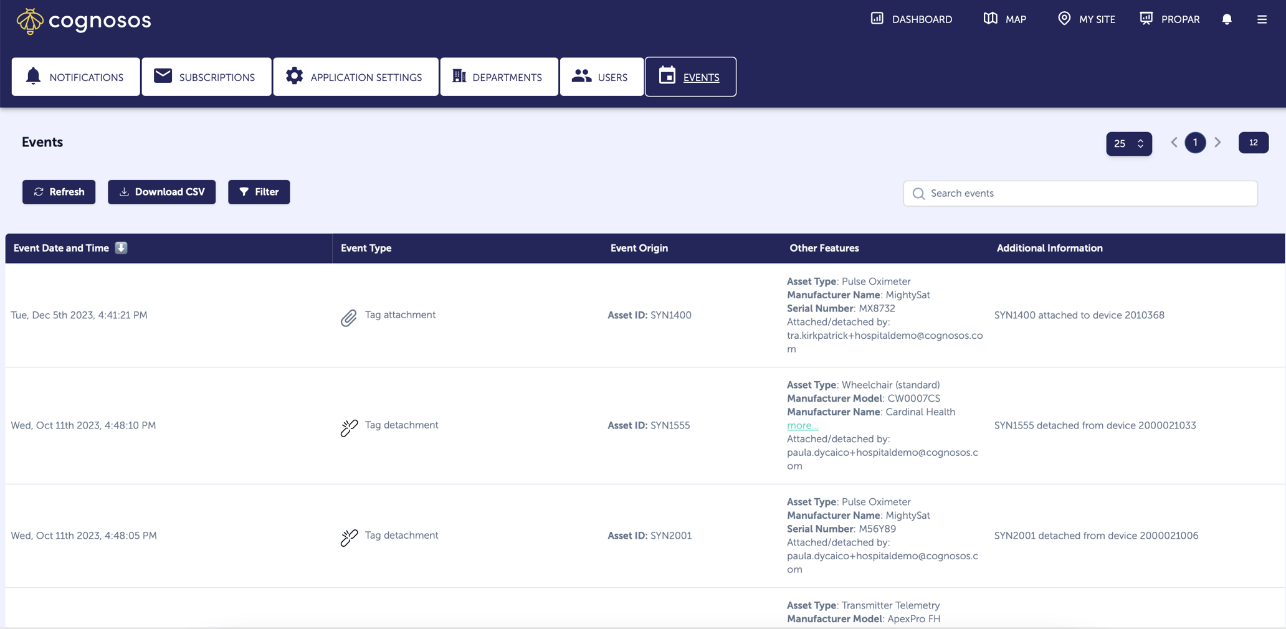The height and width of the screenshot is (629, 1286).
Task: Switch to the Users tab
Action: click(601, 77)
